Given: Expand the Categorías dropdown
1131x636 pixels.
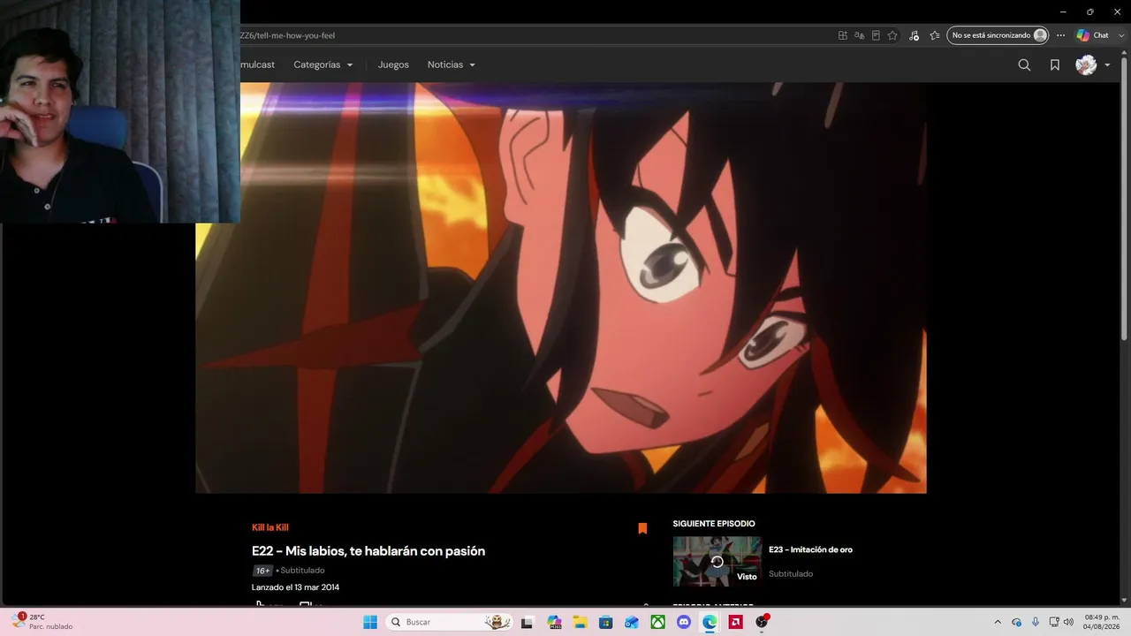Looking at the screenshot, I should click(x=323, y=64).
